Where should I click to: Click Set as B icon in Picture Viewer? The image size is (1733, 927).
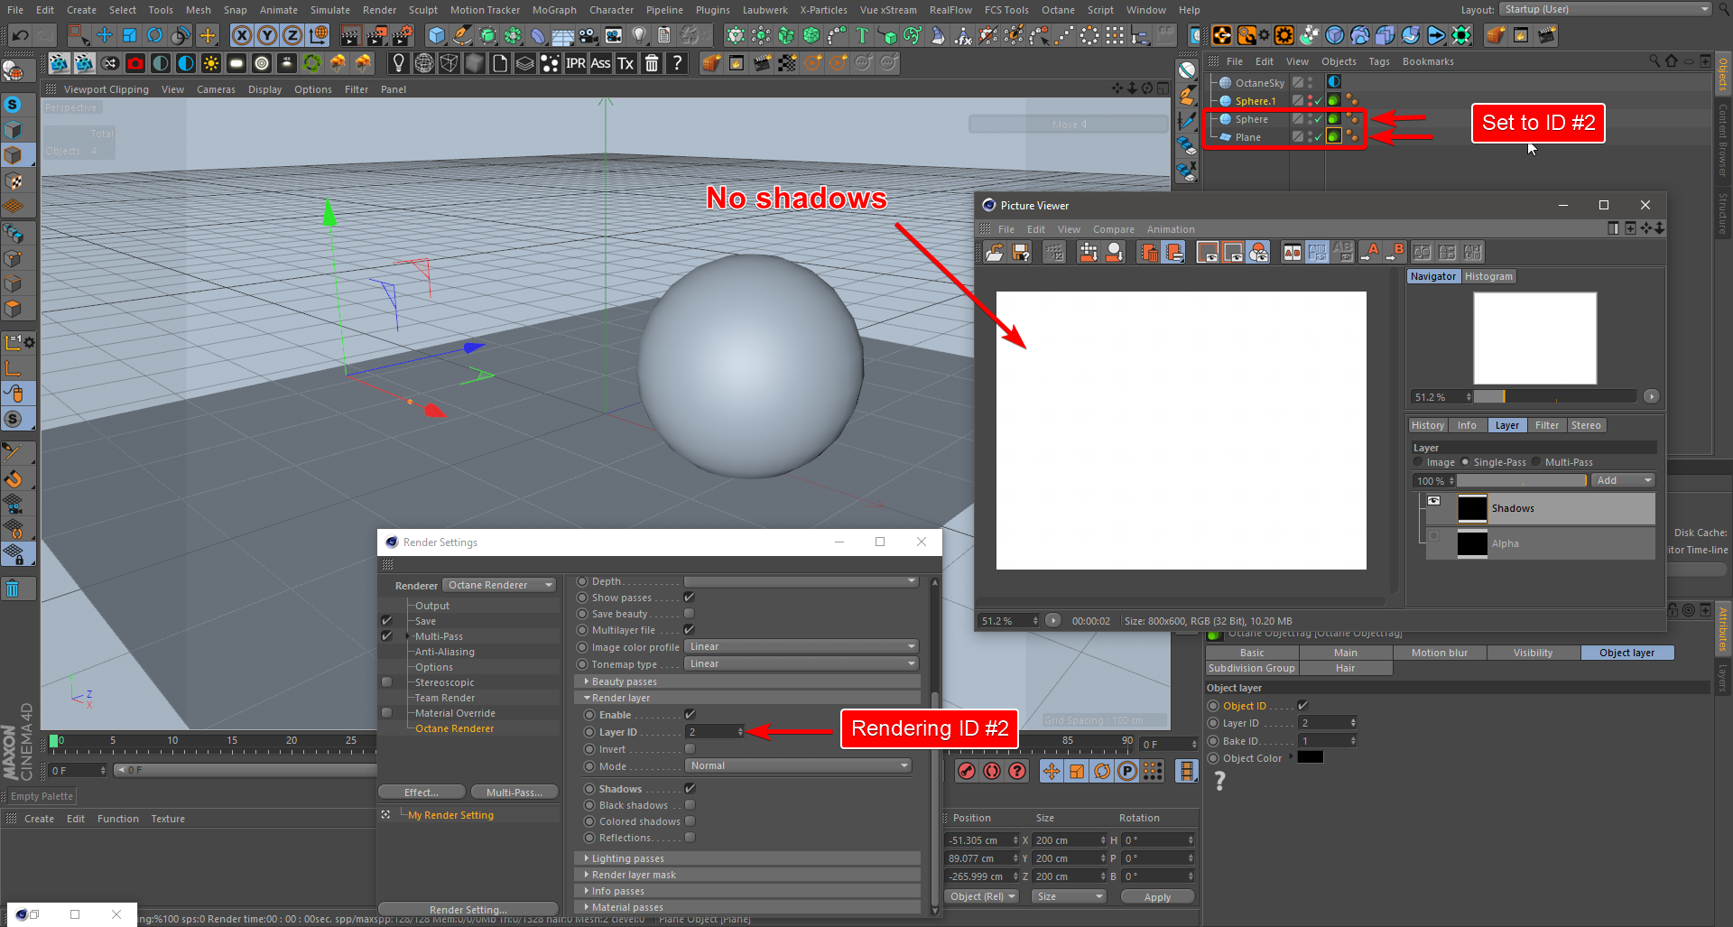click(x=1395, y=253)
